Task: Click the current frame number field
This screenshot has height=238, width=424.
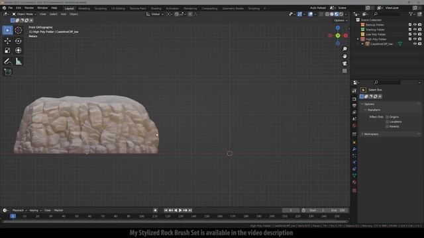Action: pyautogui.click(x=291, y=210)
